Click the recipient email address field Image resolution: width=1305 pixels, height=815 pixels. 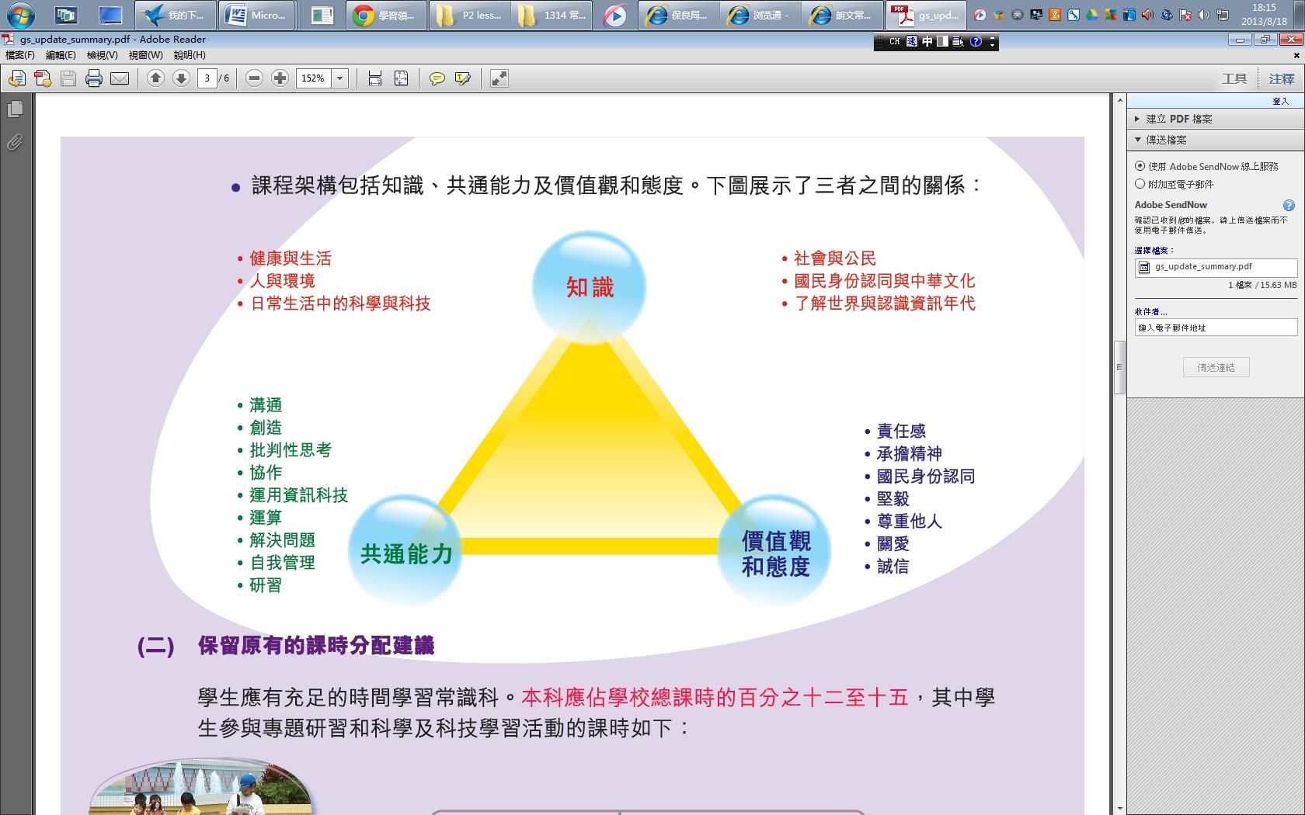[x=1216, y=328]
